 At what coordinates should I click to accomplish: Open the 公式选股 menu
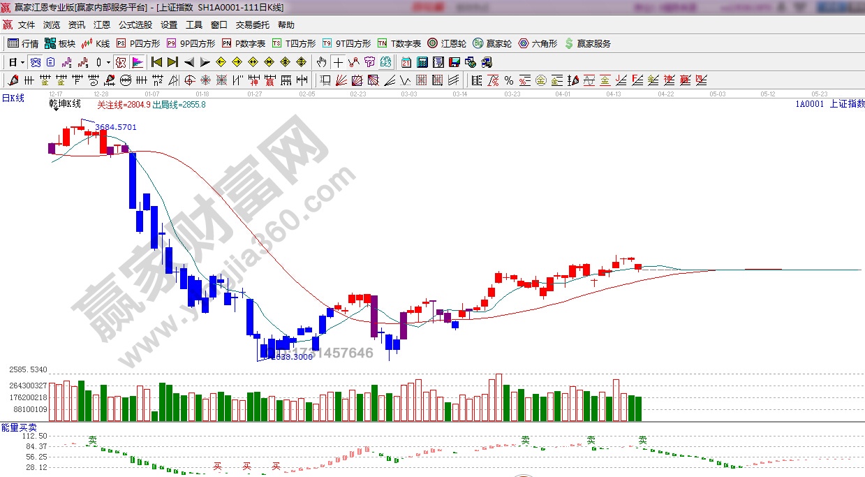(x=135, y=25)
